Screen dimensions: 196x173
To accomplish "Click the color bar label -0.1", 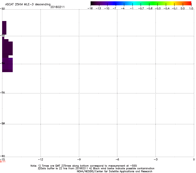I will coord(175,9).
